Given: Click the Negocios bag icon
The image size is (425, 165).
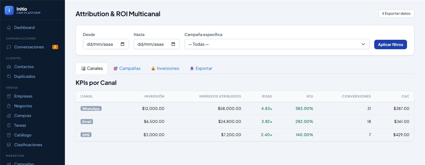Looking at the screenshot, I should point(9,106).
